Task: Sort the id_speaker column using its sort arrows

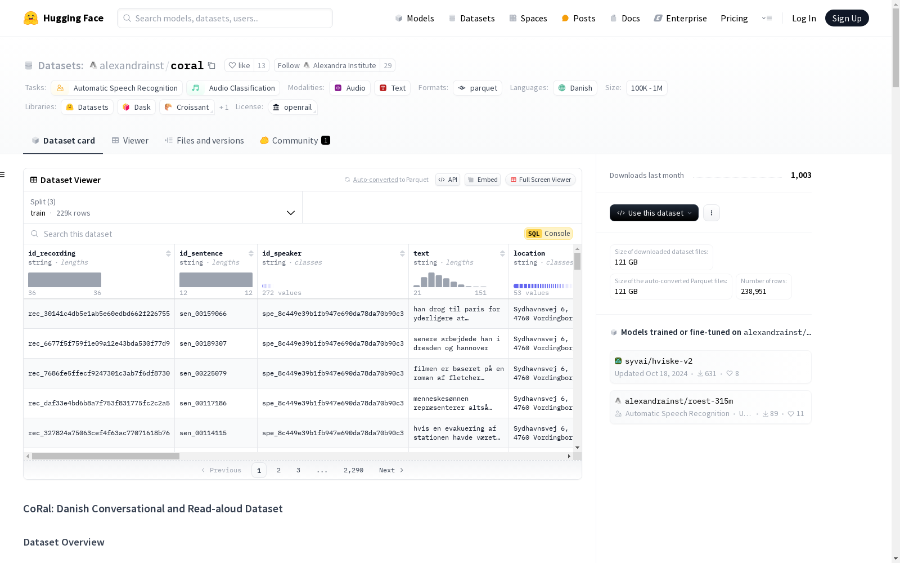Action: (x=402, y=253)
